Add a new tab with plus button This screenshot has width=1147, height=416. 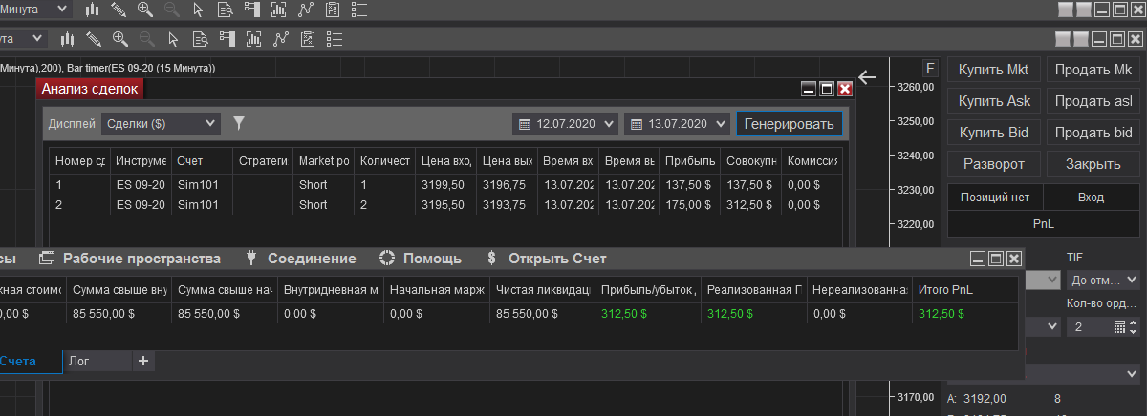pos(143,361)
